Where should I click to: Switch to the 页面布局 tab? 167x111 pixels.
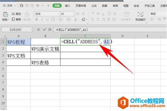81,6
